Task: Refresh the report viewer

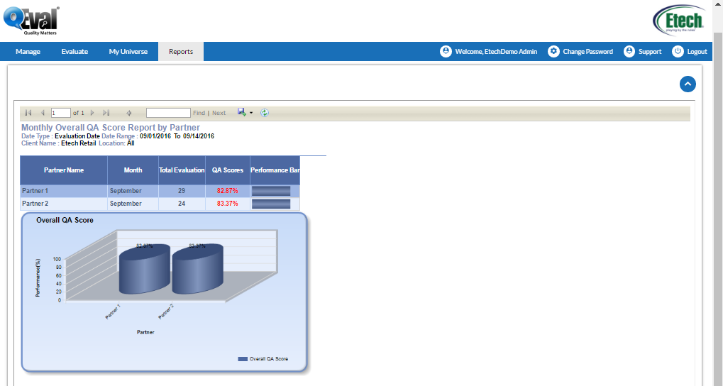Action: click(265, 113)
